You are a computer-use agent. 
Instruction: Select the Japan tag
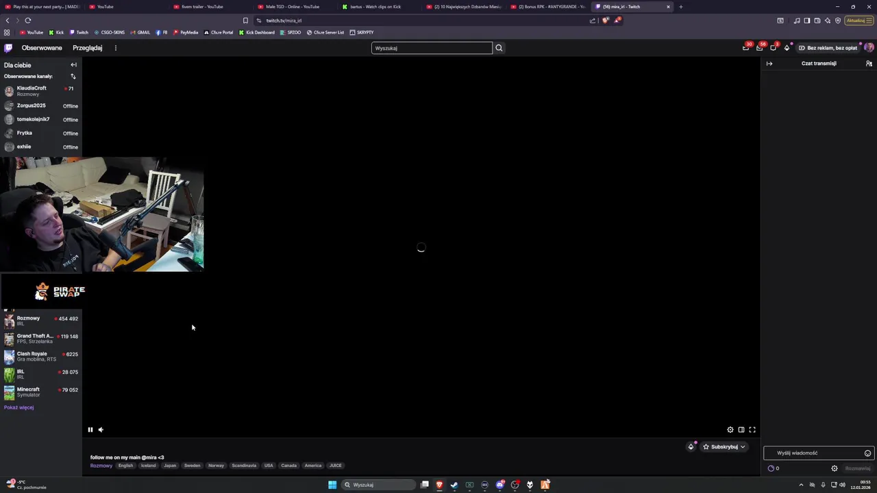170,466
